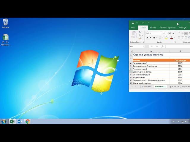Open the Calibri font name dropdown
This screenshot has height=142, width=190.
tap(161, 33)
